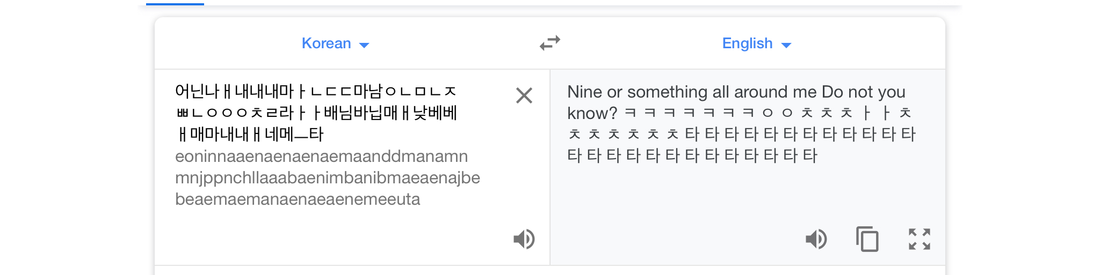Click the first line of Korean source text
This screenshot has width=1100, height=275.
316,91
